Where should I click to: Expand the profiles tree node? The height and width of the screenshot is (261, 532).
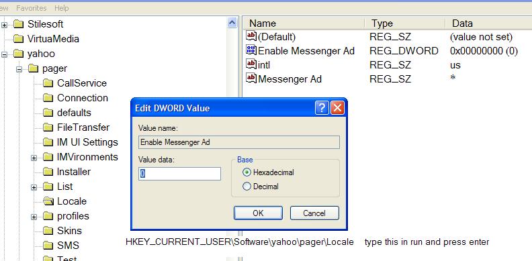(34, 217)
